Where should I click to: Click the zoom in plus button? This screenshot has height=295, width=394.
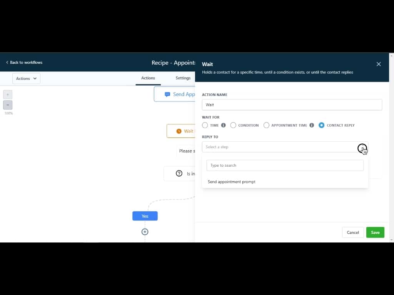click(x=8, y=94)
